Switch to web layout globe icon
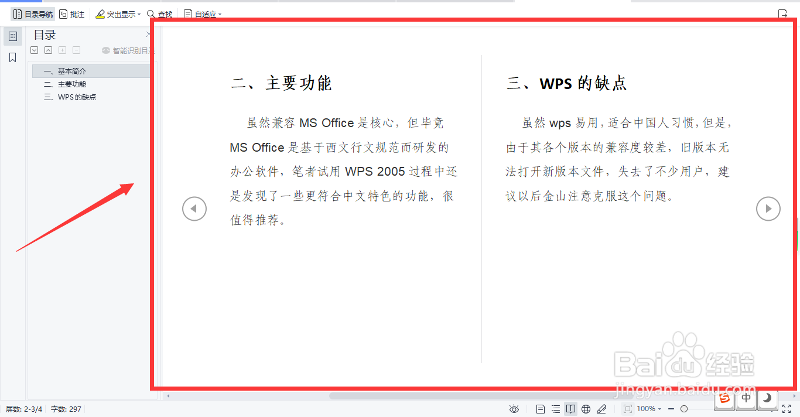The height and width of the screenshot is (417, 800). [586, 409]
